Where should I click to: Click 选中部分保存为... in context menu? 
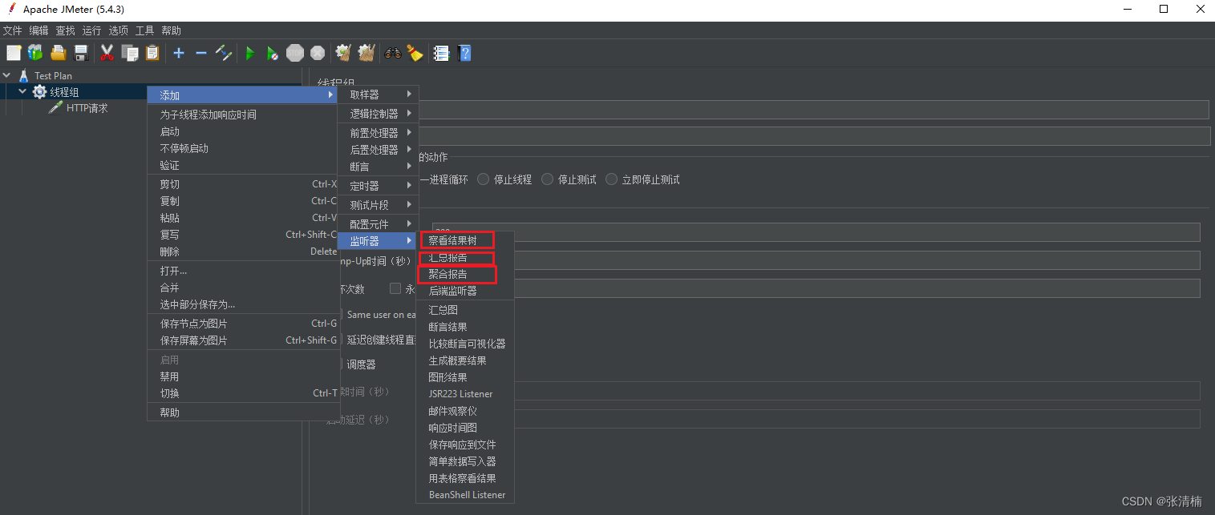tap(244, 304)
